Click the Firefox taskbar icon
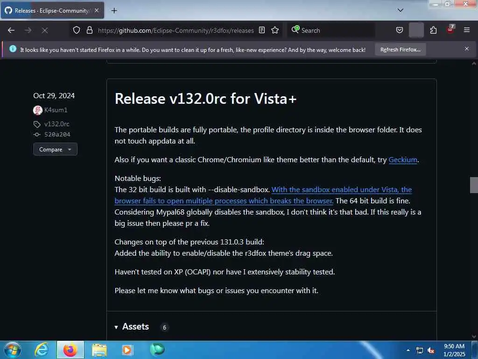 pyautogui.click(x=70, y=350)
